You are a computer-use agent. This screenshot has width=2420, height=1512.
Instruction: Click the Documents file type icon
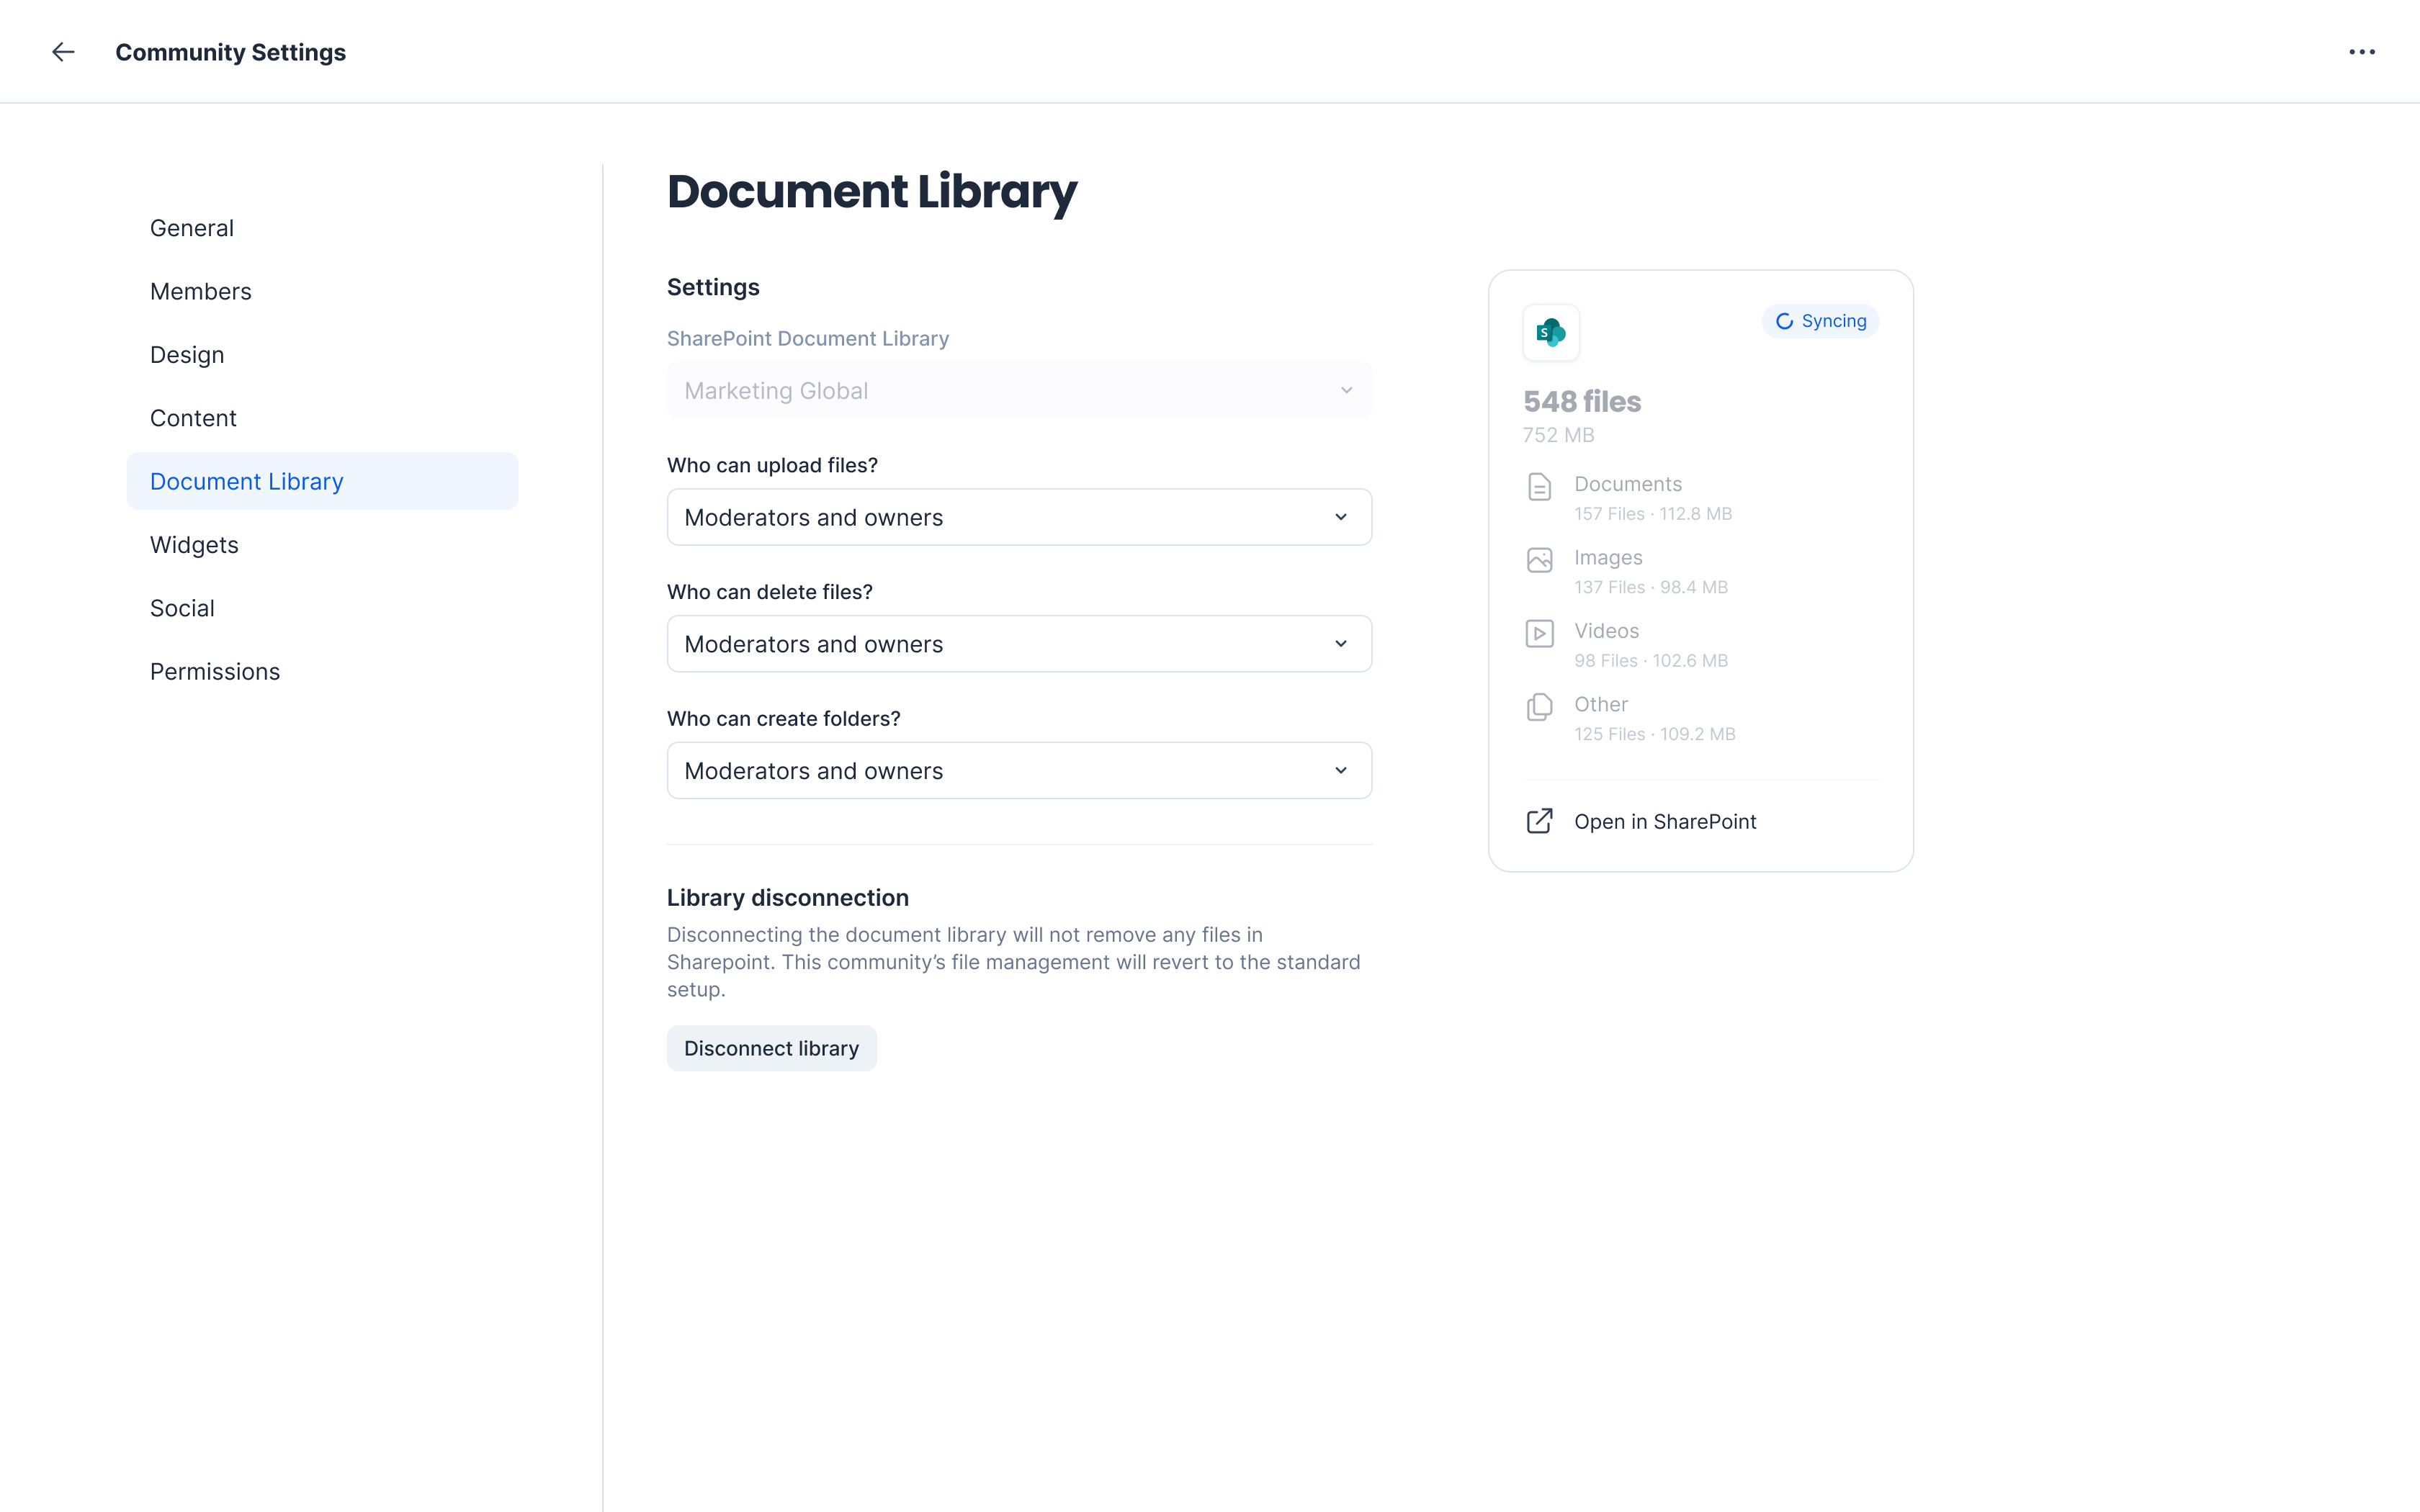[x=1539, y=487]
